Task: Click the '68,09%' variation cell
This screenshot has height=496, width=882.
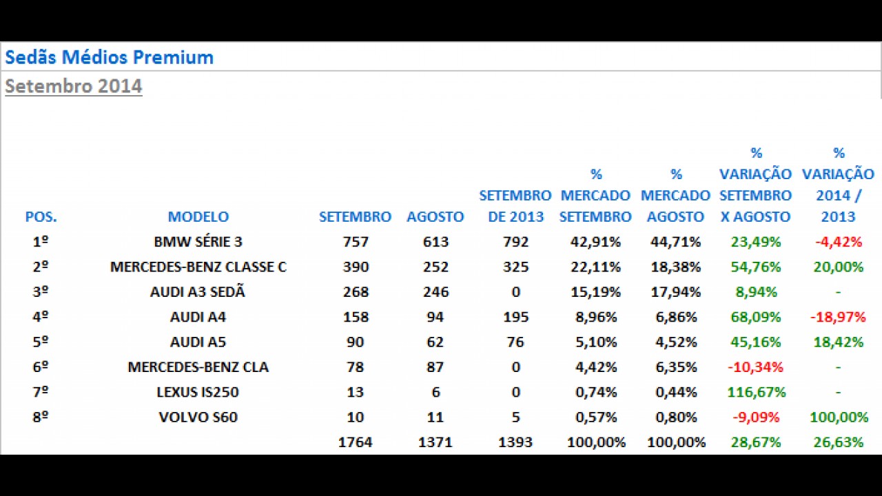Action: [x=757, y=317]
